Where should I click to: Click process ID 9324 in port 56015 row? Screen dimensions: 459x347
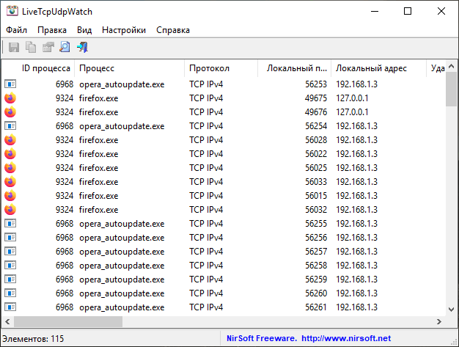[65, 196]
